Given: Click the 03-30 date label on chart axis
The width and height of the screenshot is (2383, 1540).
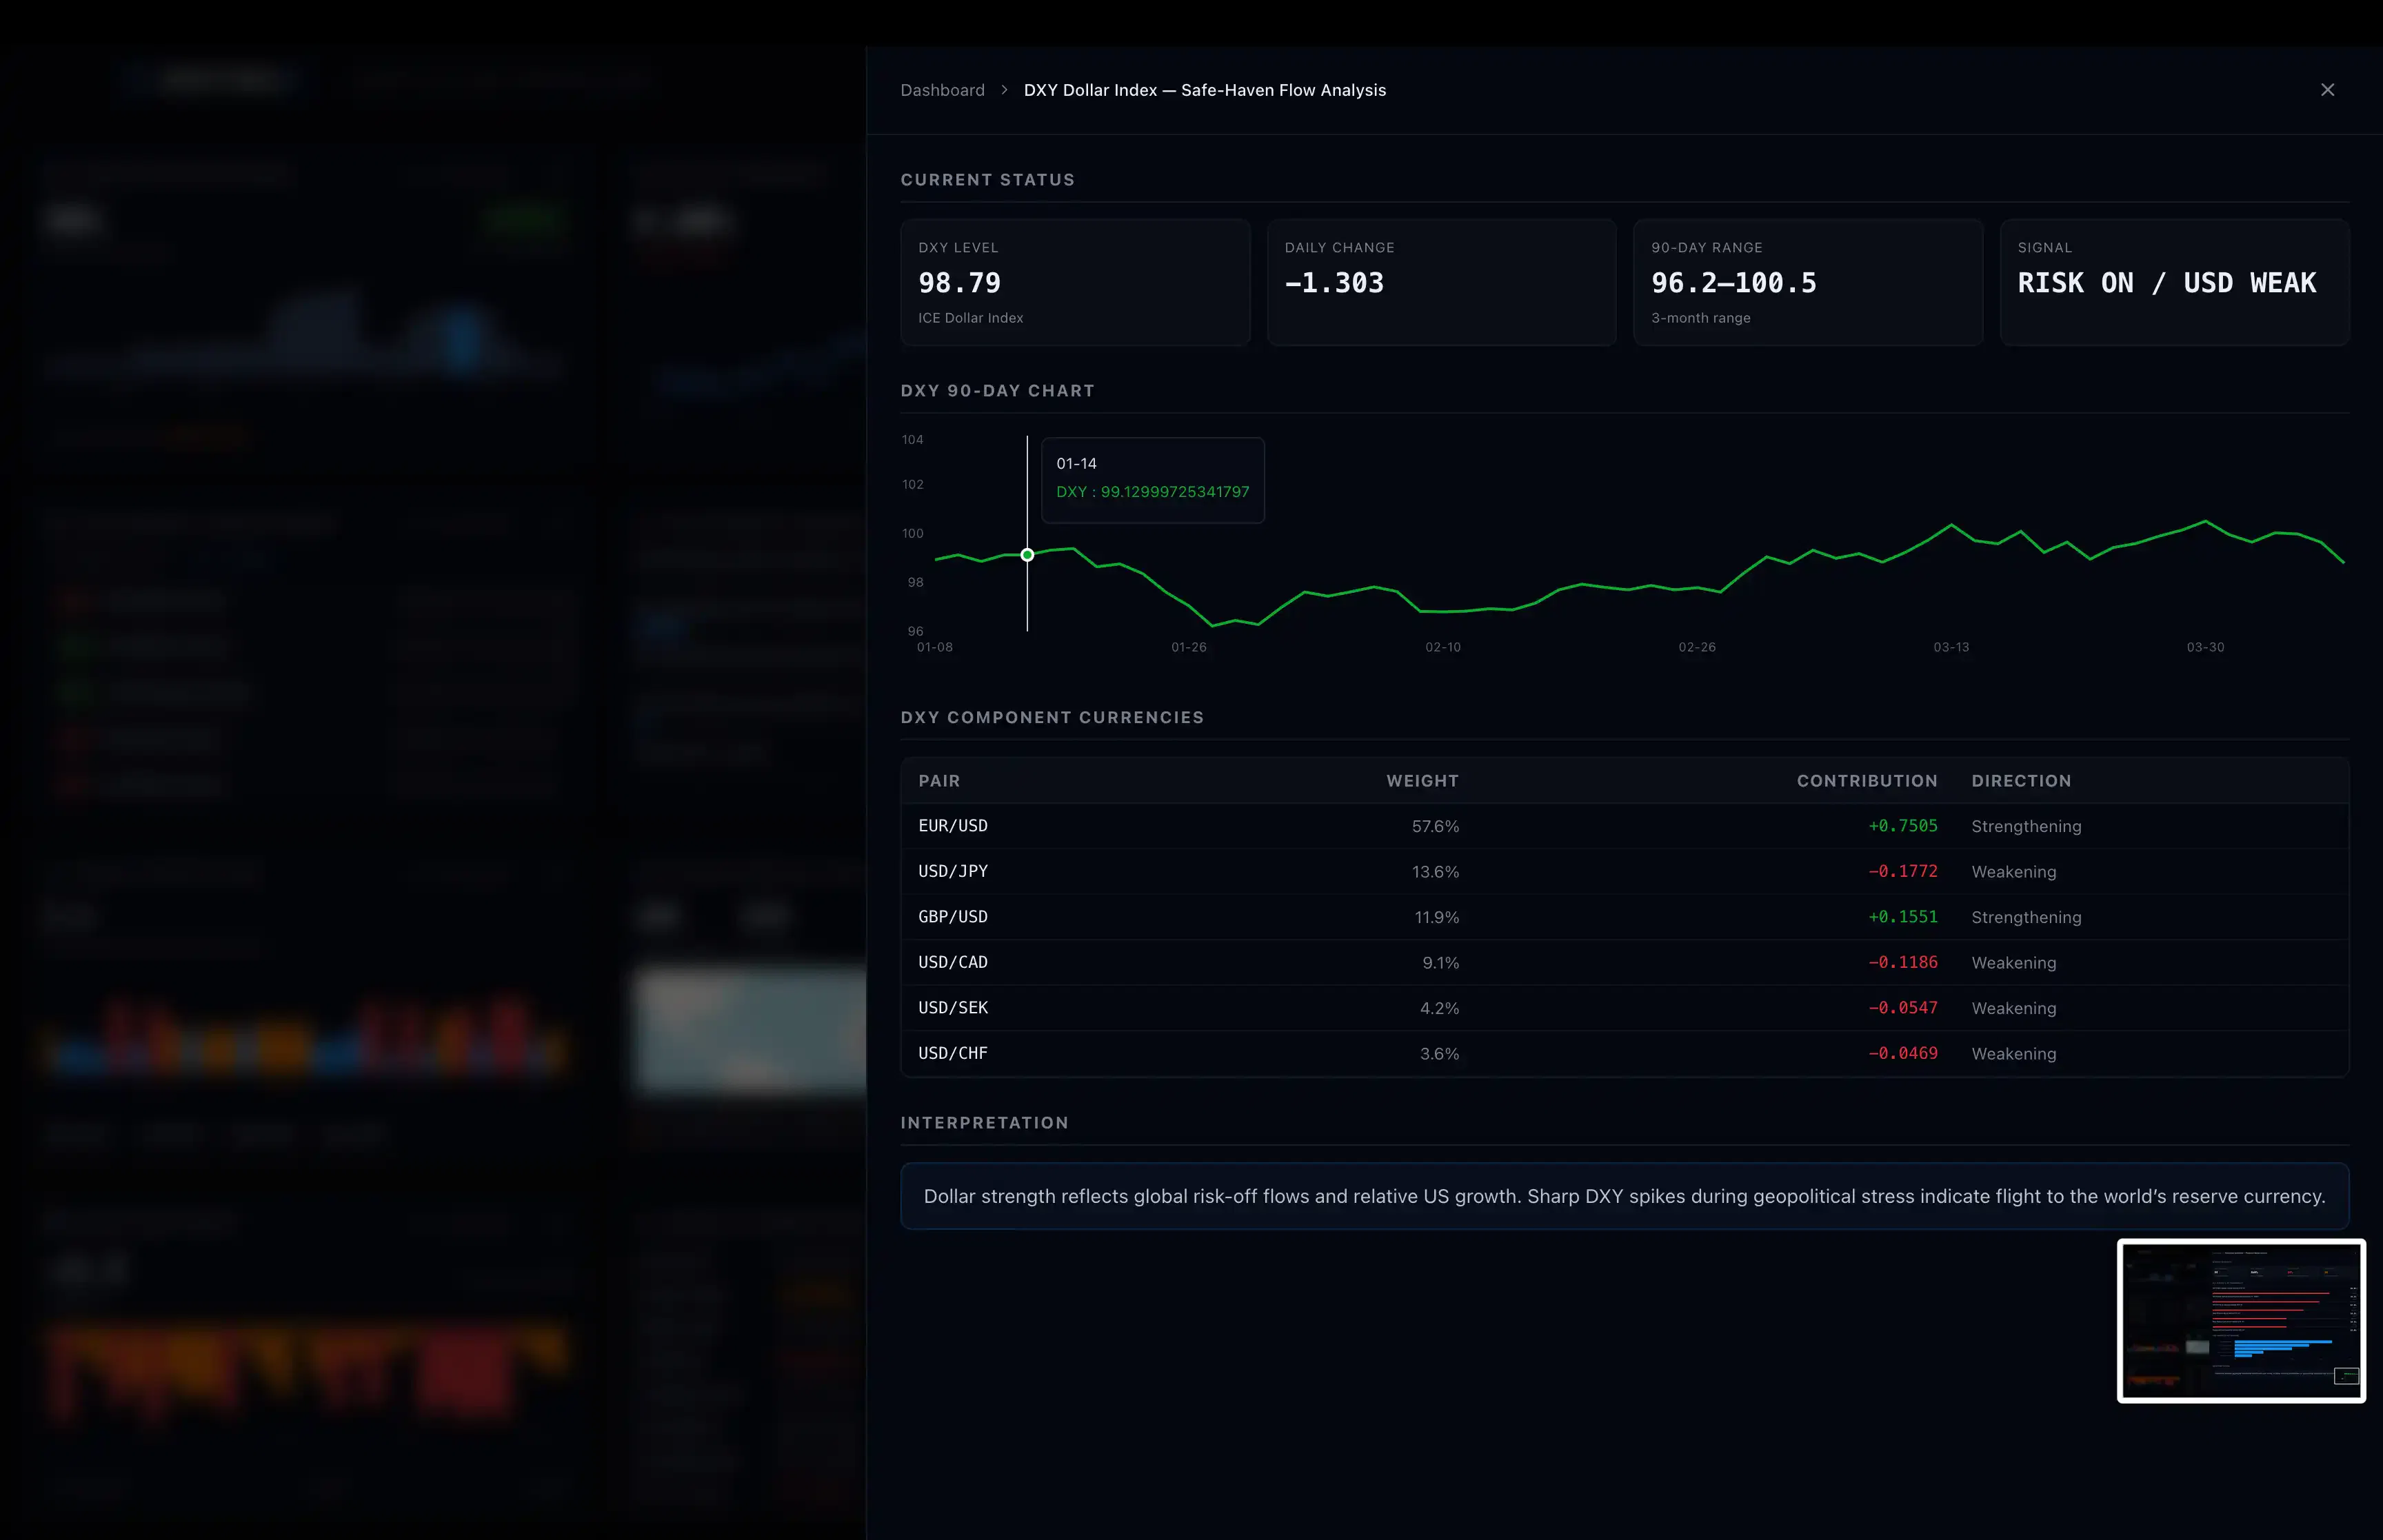Looking at the screenshot, I should pos(2205,647).
